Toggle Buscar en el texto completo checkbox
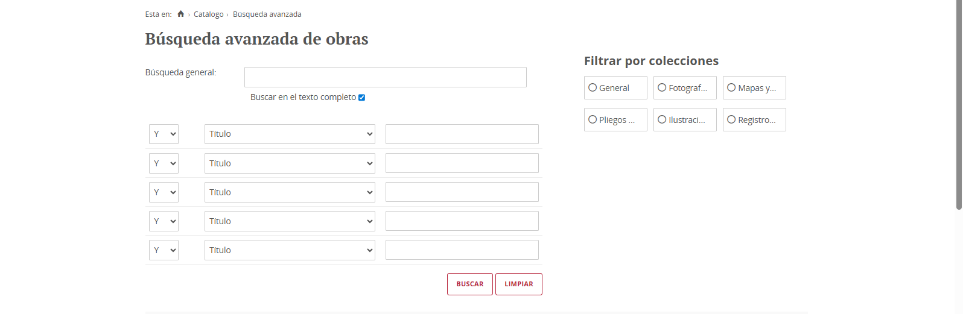 pyautogui.click(x=361, y=98)
